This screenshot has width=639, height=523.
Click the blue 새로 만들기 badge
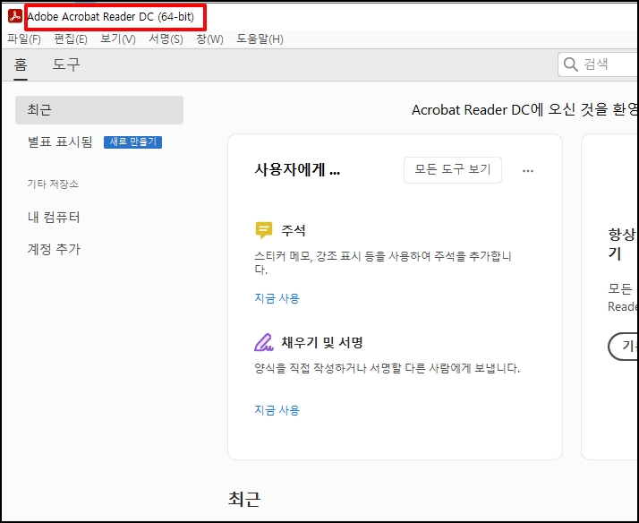[x=132, y=141]
